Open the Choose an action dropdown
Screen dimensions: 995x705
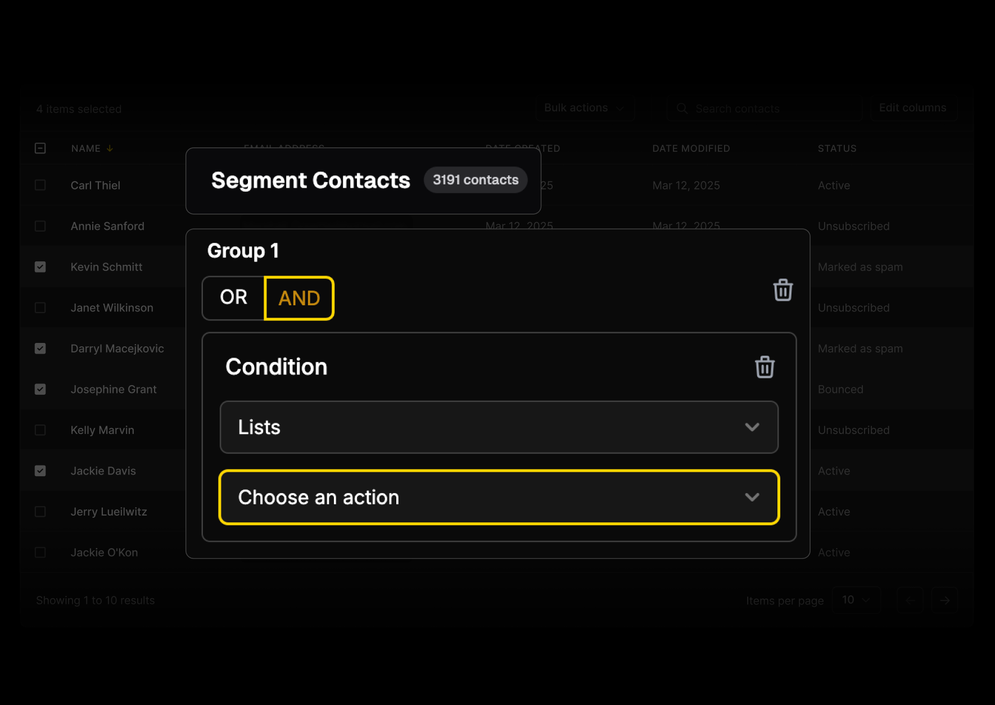[499, 498]
